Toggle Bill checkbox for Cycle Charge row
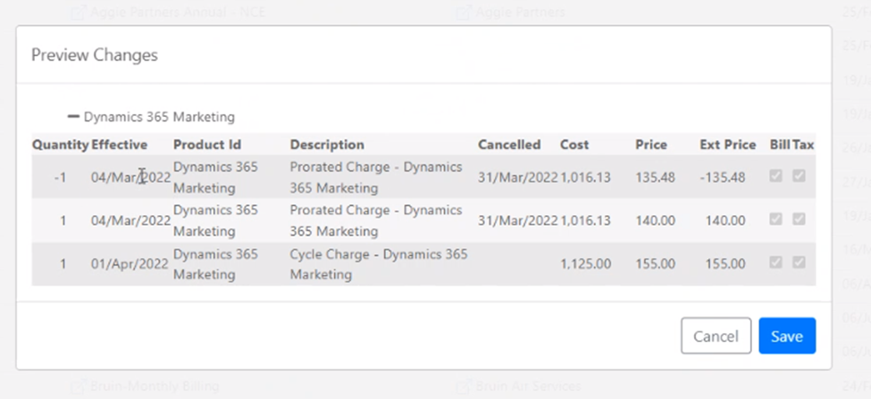 pyautogui.click(x=776, y=262)
